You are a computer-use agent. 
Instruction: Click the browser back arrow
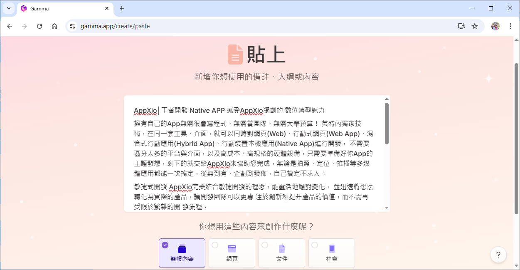click(10, 26)
